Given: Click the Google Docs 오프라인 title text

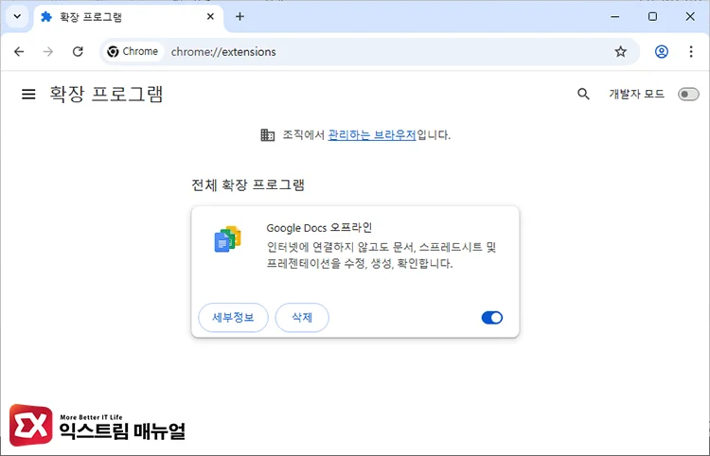Looking at the screenshot, I should 319,228.
